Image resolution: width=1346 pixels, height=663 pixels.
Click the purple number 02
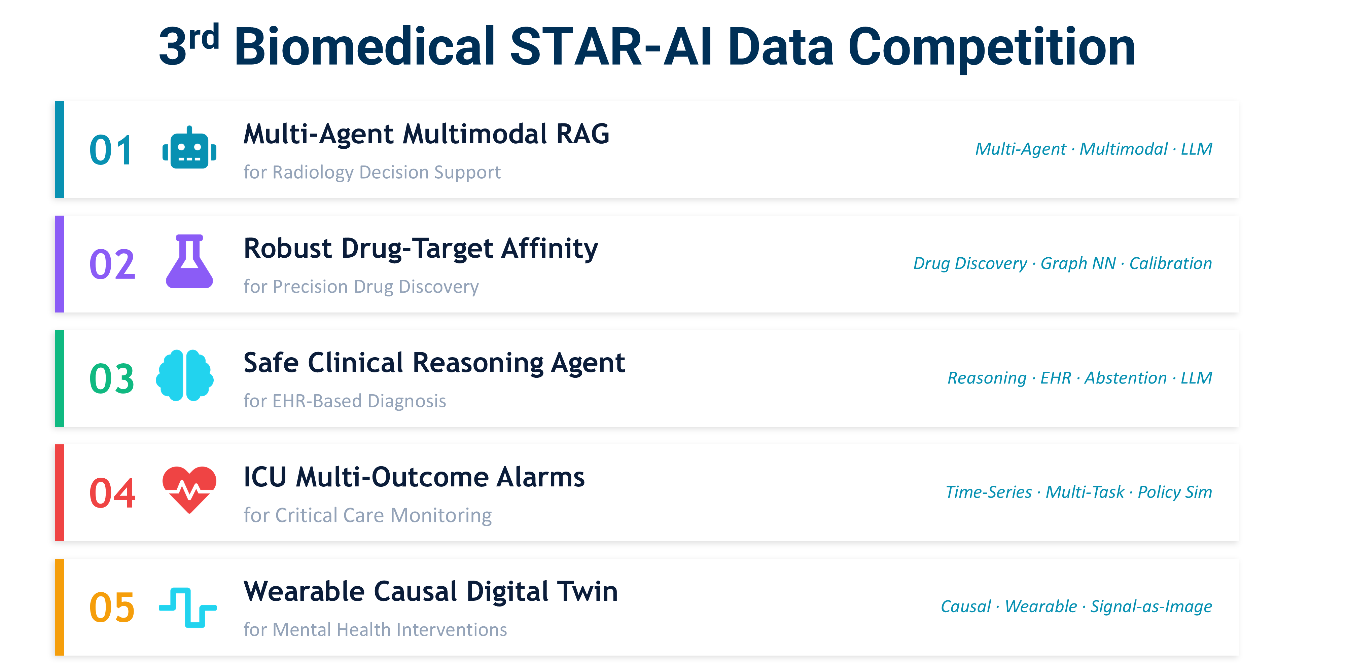pyautogui.click(x=112, y=264)
